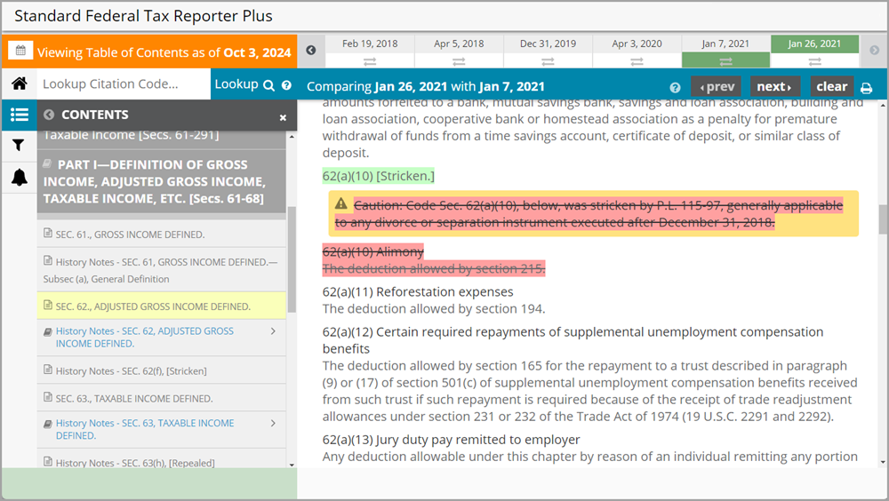This screenshot has height=501, width=889.
Task: Click contents panel scroll up arrow
Action: tap(292, 137)
